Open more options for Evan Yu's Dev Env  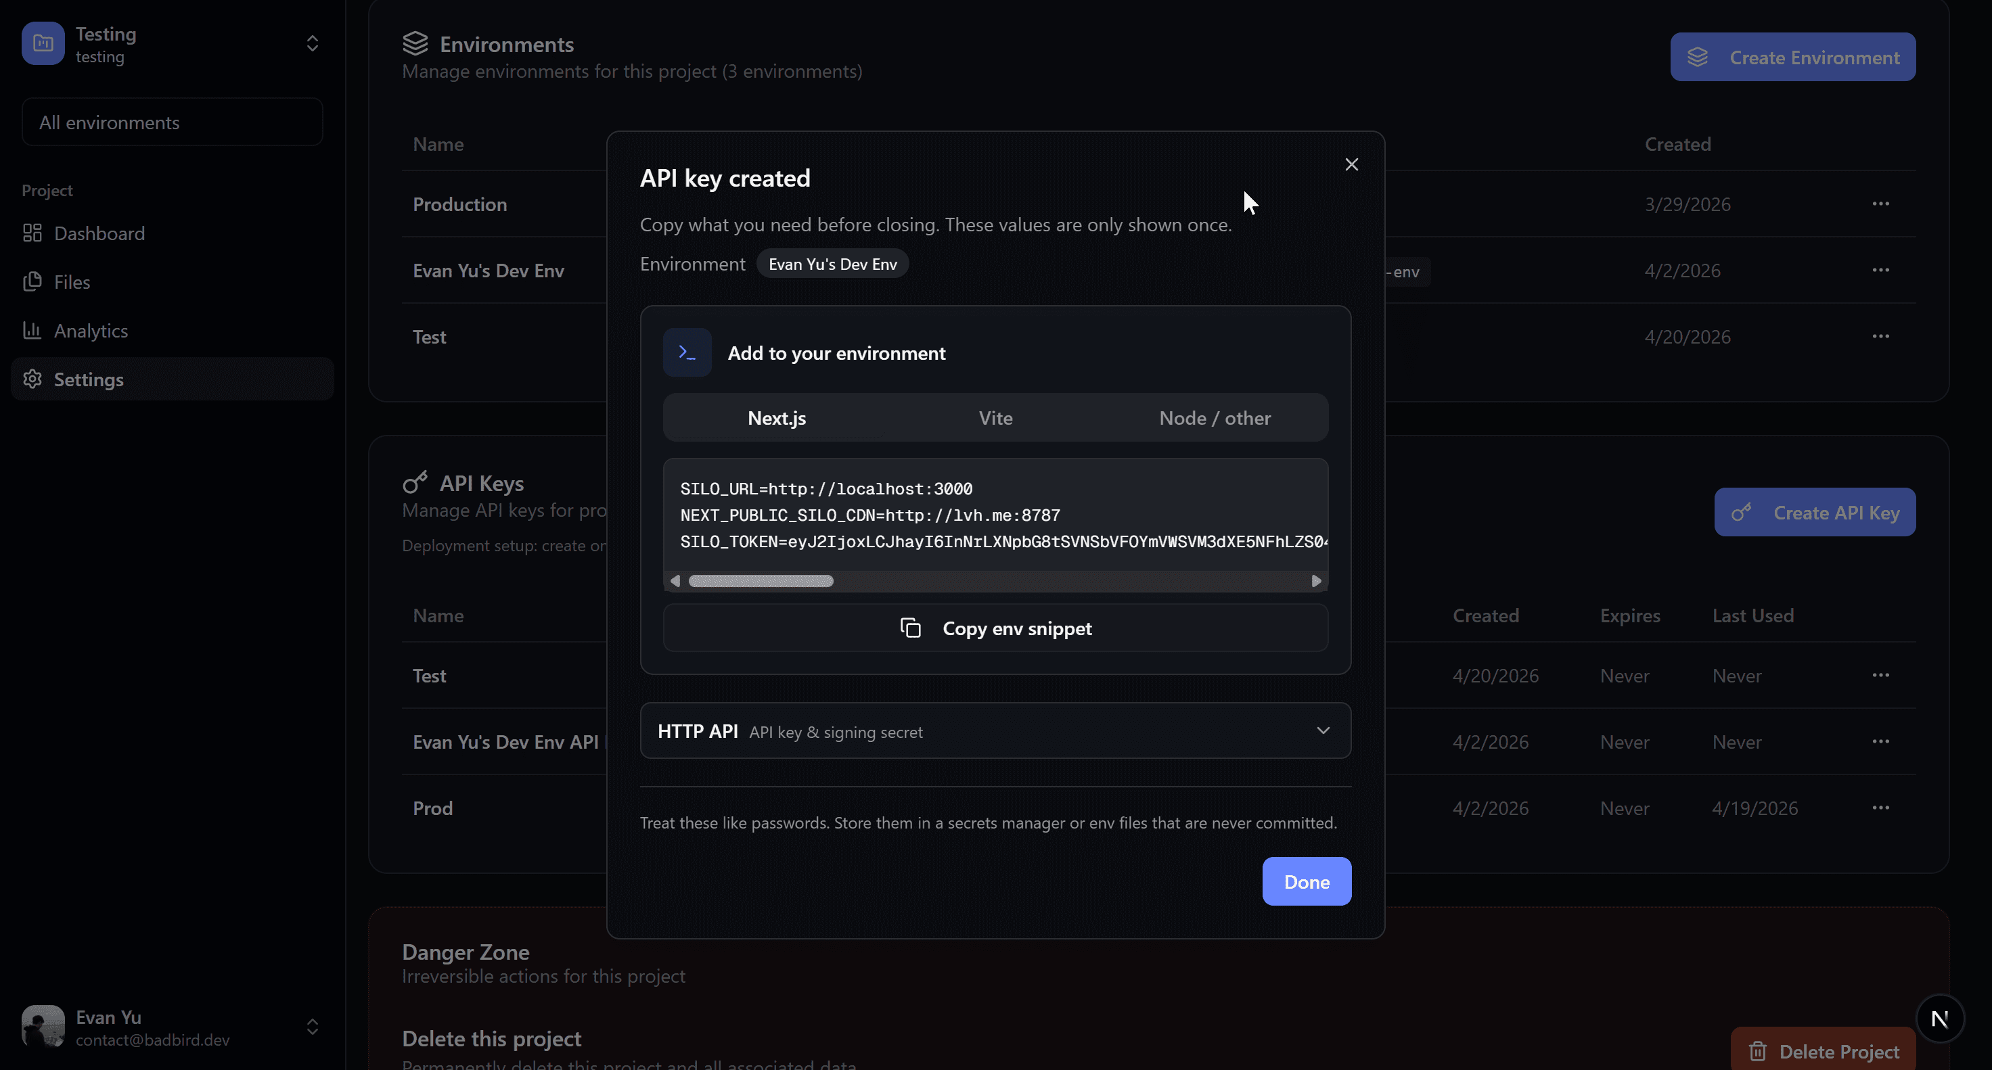click(1880, 270)
